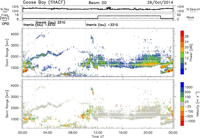Click the 'Slant Range [km]' label on the power panel

[x=7, y=53]
